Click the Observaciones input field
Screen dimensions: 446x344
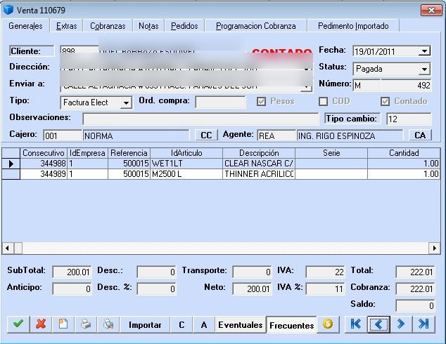pyautogui.click(x=200, y=119)
